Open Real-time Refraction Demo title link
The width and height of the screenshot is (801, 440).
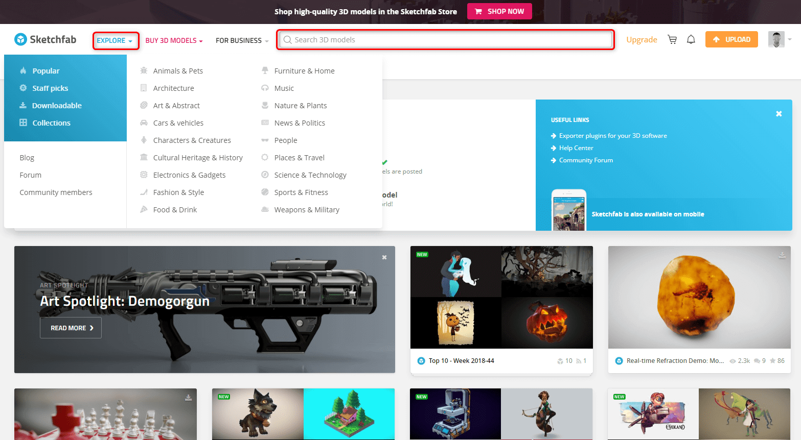tap(675, 361)
